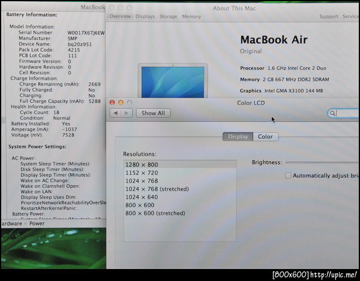
Task: Open the Storage tab in About This Mac
Action: coord(168,17)
